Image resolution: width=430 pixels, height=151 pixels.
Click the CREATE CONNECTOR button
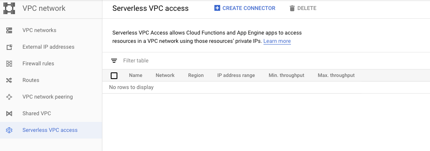(245, 8)
